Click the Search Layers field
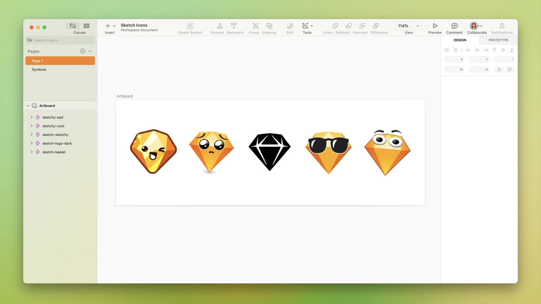 (x=60, y=40)
